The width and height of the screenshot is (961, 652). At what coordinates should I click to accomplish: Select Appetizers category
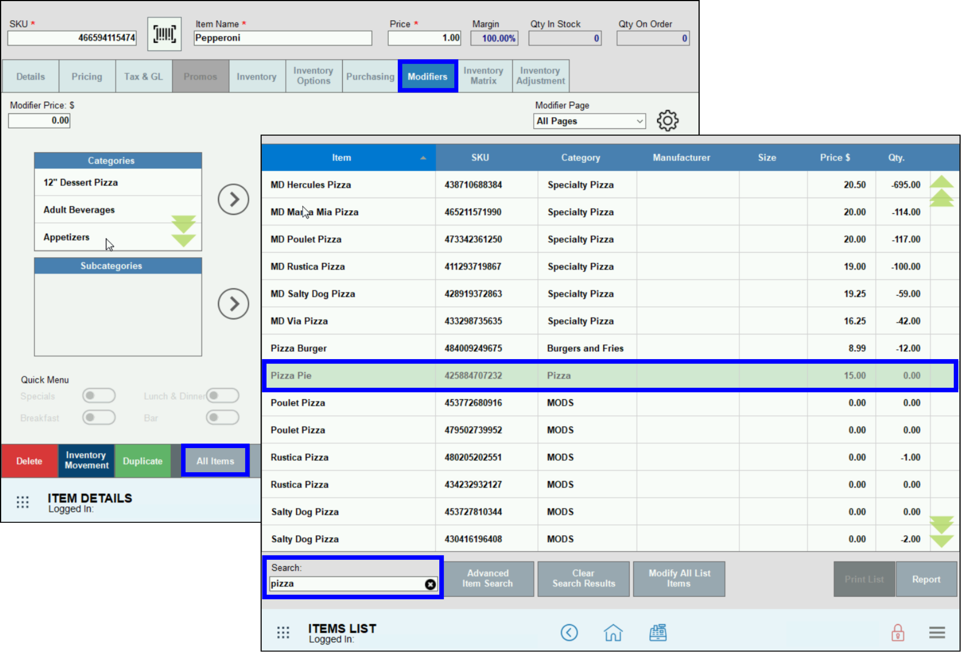[118, 237]
